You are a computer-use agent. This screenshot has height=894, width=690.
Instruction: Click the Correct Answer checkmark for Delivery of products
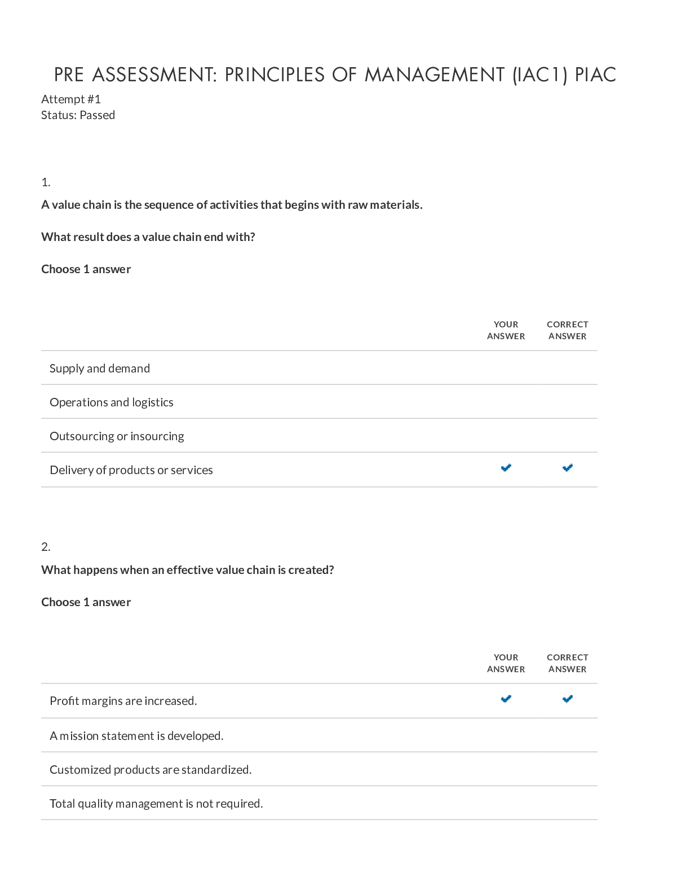click(x=568, y=468)
